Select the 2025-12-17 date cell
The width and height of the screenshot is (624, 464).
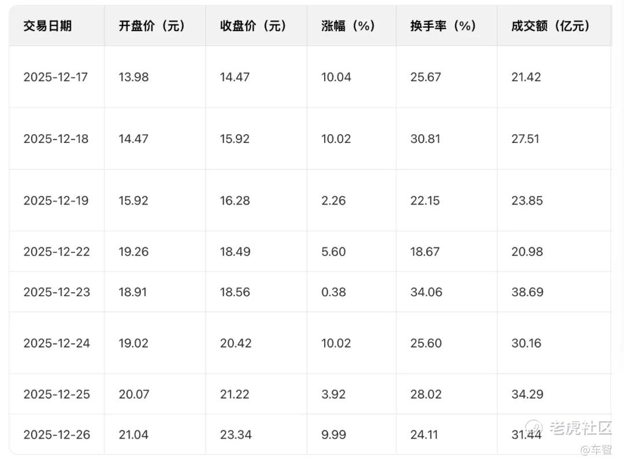(x=55, y=77)
